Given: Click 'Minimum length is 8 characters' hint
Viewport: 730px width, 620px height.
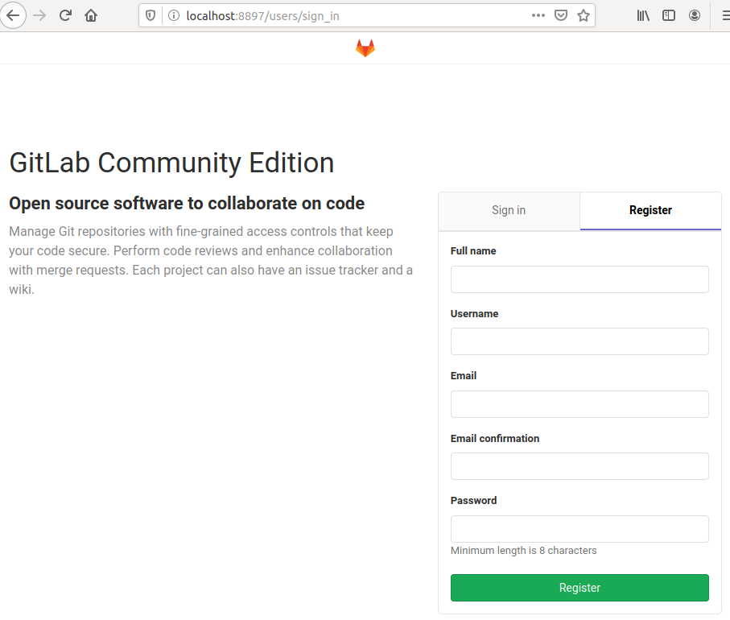Looking at the screenshot, I should coord(523,551).
